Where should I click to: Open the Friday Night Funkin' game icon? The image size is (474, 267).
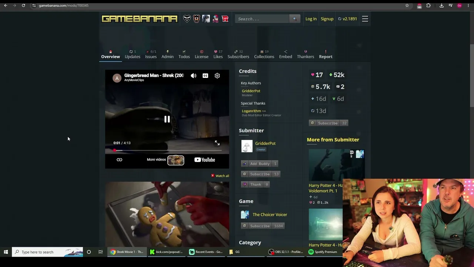coord(216,19)
